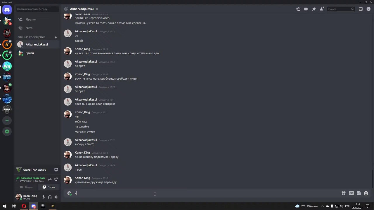Start a video call from header
This screenshot has height=210, width=374.
point(306,9)
